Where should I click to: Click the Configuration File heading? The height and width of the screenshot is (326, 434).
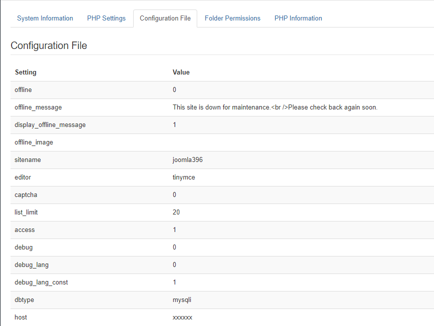(x=49, y=45)
